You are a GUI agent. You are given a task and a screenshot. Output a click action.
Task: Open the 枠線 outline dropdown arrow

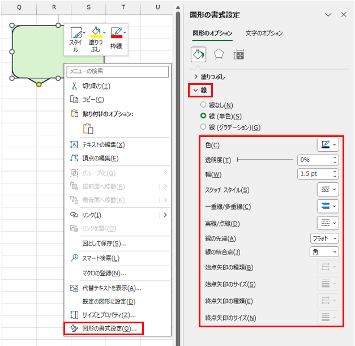[x=125, y=32]
